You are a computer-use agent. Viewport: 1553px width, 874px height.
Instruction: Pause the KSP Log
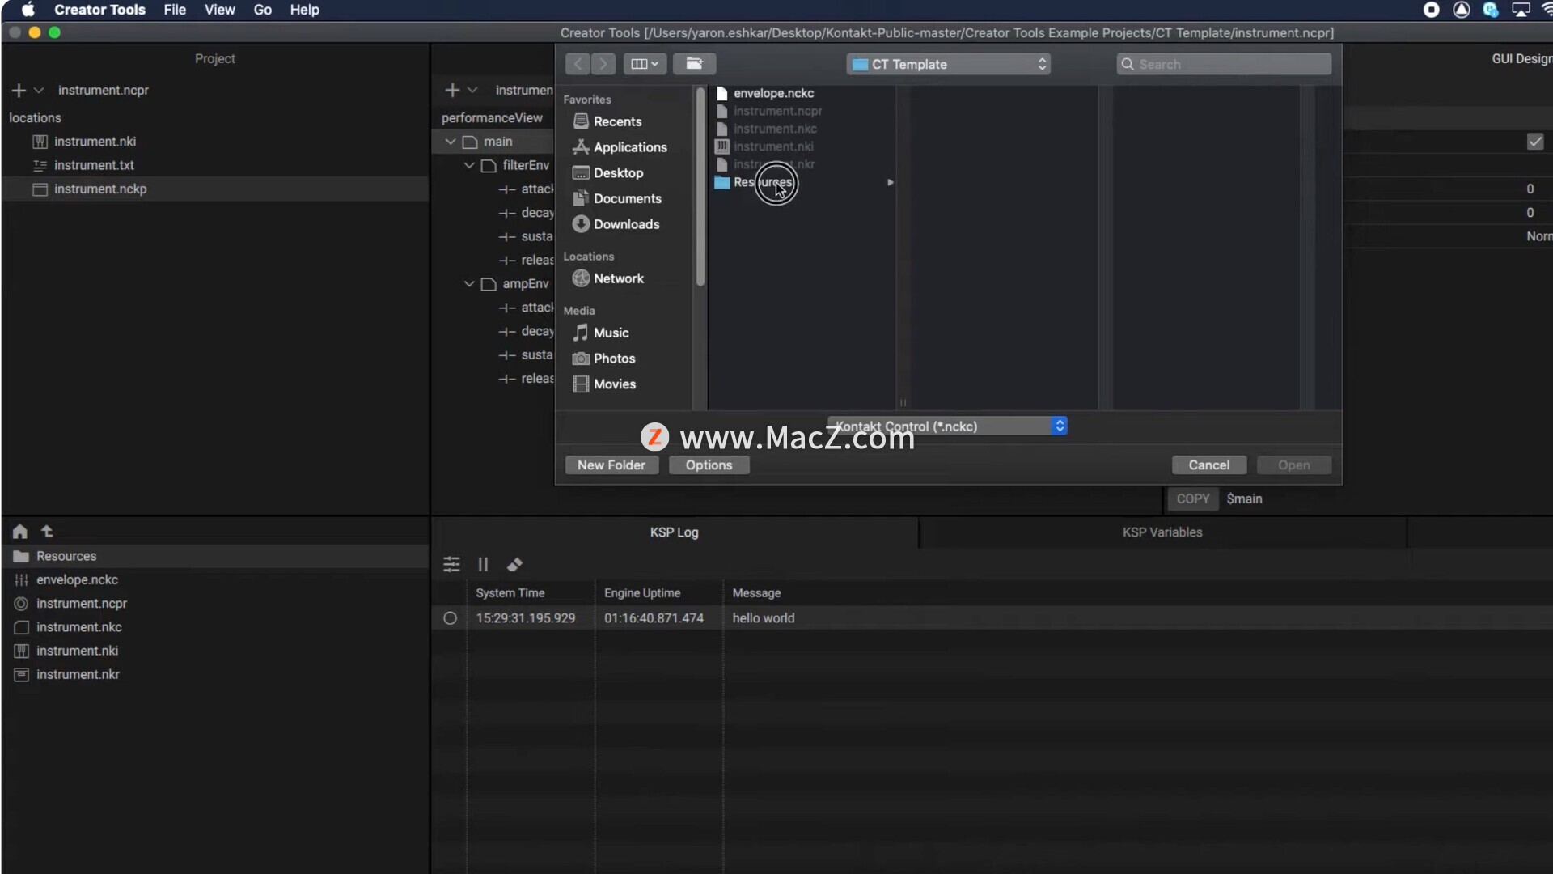click(x=483, y=565)
